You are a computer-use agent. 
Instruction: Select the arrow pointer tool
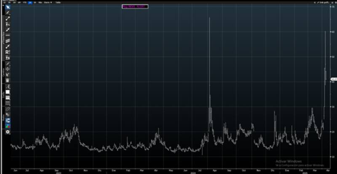pos(8,7)
